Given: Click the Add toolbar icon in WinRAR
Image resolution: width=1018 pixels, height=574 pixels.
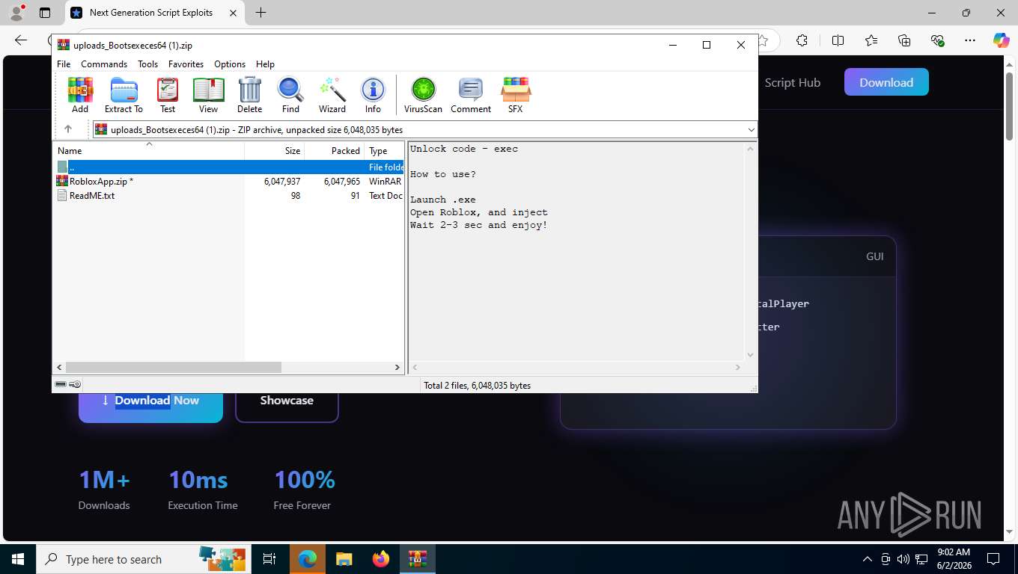Looking at the screenshot, I should [80, 95].
